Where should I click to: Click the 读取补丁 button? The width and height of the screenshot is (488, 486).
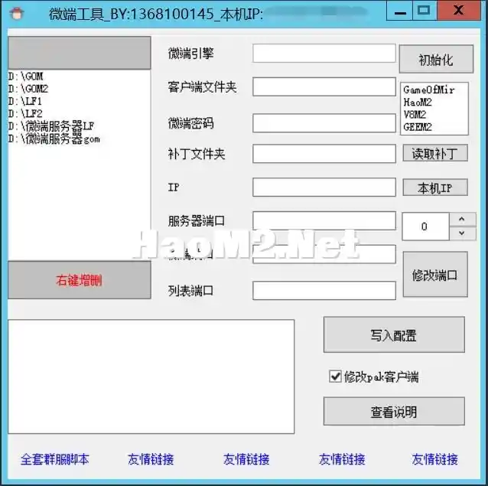(x=435, y=153)
